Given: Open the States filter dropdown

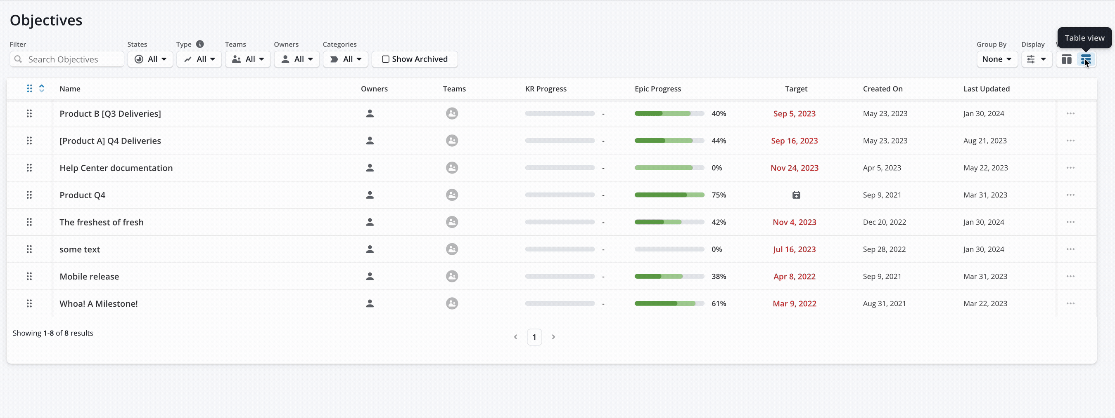Looking at the screenshot, I should 150,59.
